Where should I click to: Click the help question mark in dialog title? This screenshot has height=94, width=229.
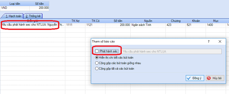pos(209,41)
